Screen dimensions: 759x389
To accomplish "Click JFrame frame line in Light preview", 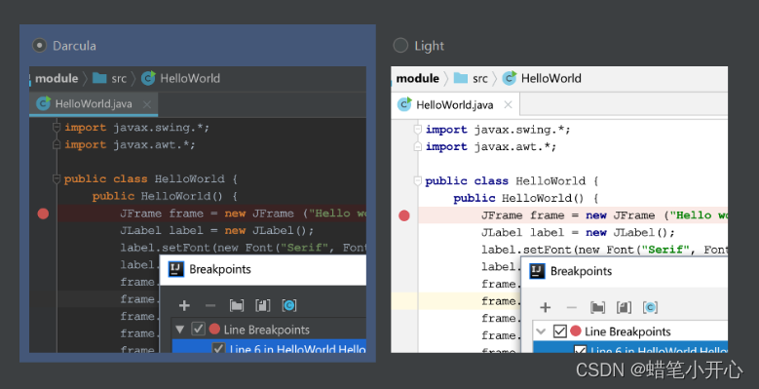I will [x=605, y=215].
